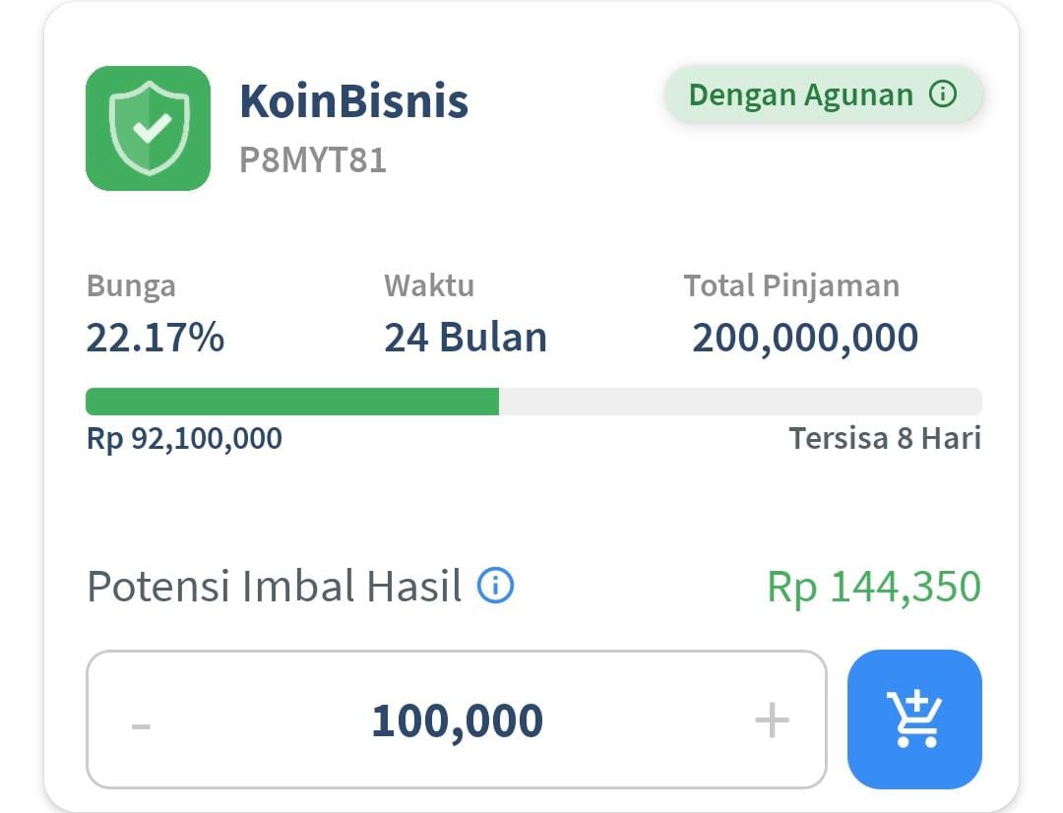The height and width of the screenshot is (813, 1063).
Task: Increase the amount with the plus button
Action: 772,720
